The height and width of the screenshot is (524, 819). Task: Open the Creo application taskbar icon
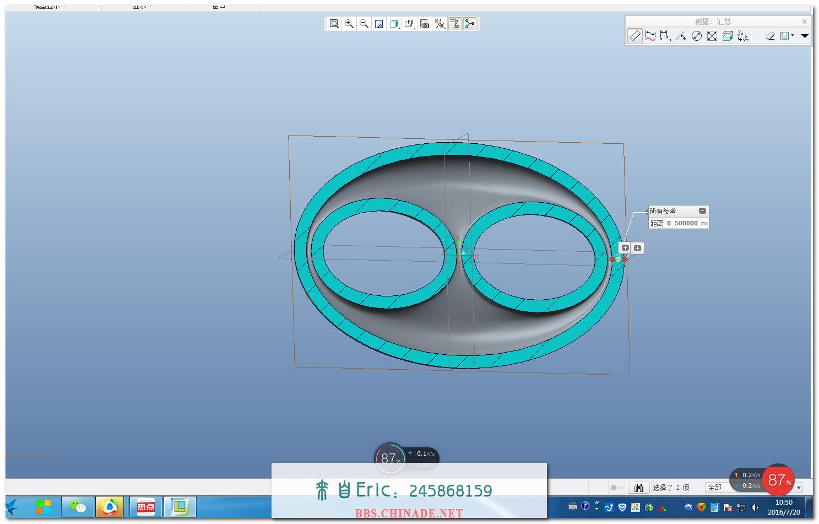pos(180,507)
